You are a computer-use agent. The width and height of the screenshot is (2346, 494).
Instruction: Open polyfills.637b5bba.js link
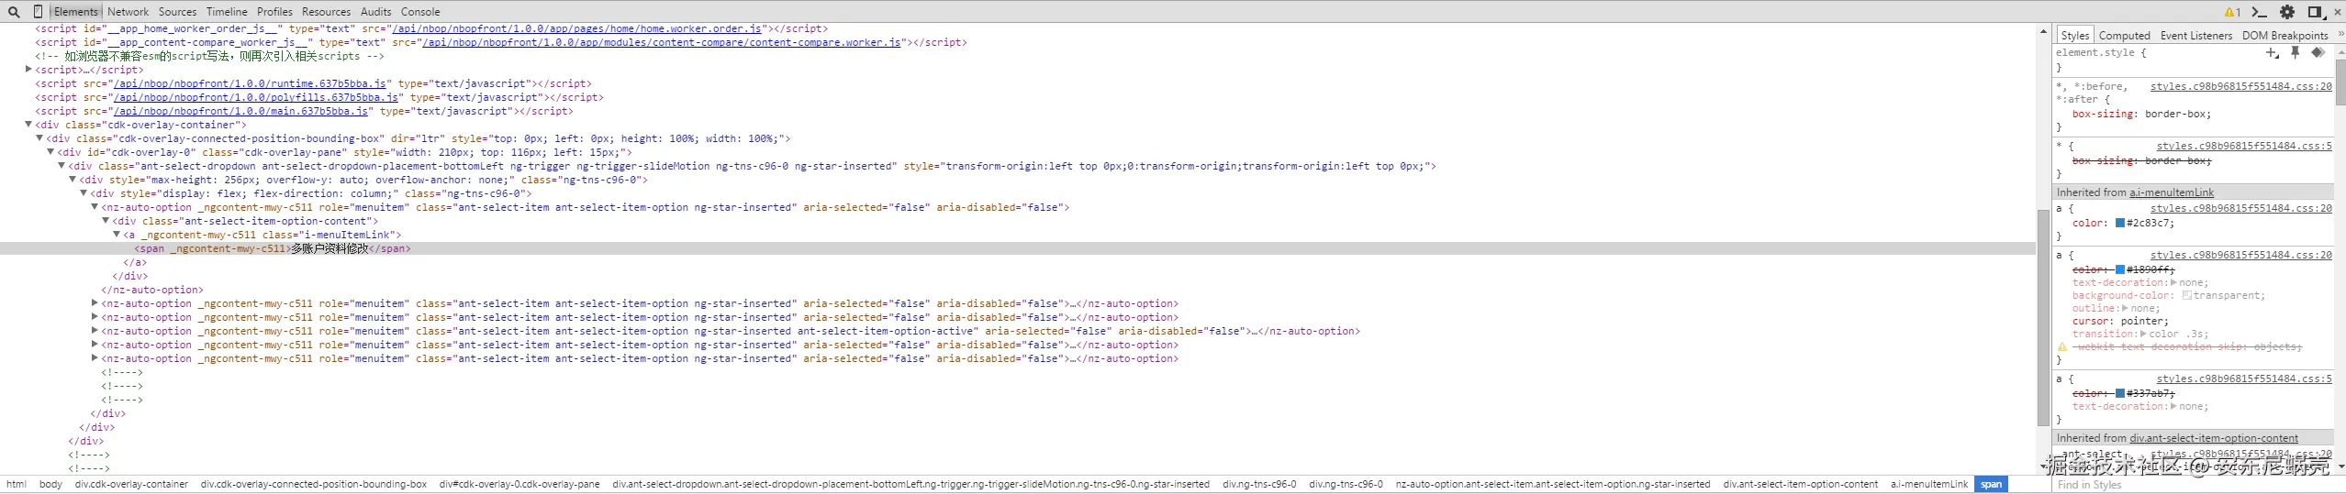click(256, 97)
